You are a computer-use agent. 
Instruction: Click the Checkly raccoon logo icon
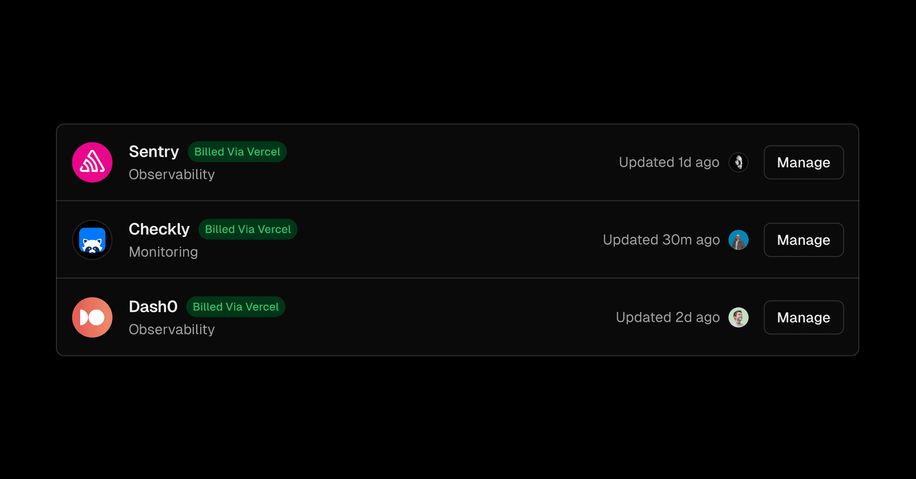92,240
